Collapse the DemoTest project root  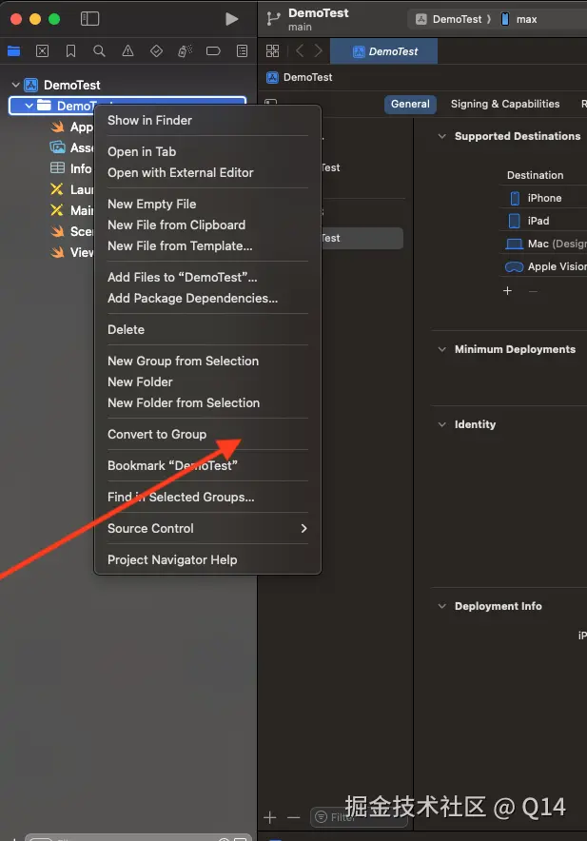coord(15,85)
